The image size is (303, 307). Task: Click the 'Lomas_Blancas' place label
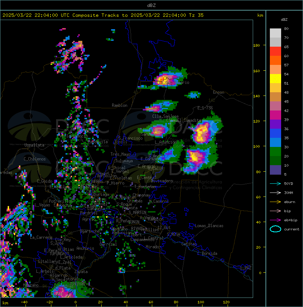click(x=209, y=226)
